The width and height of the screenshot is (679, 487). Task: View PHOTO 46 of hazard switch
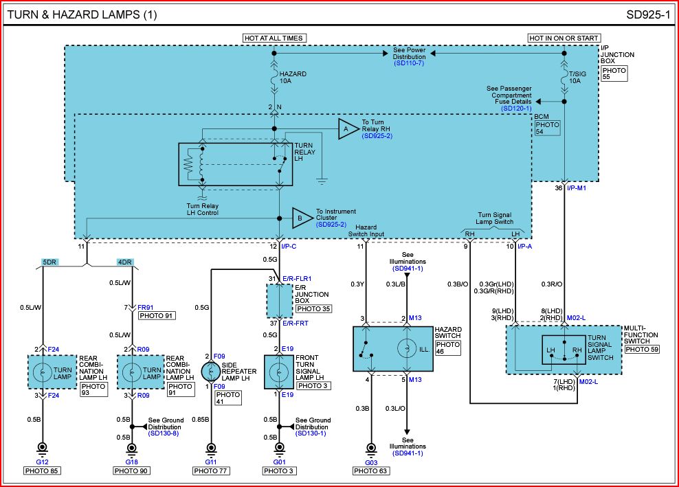[x=447, y=348]
